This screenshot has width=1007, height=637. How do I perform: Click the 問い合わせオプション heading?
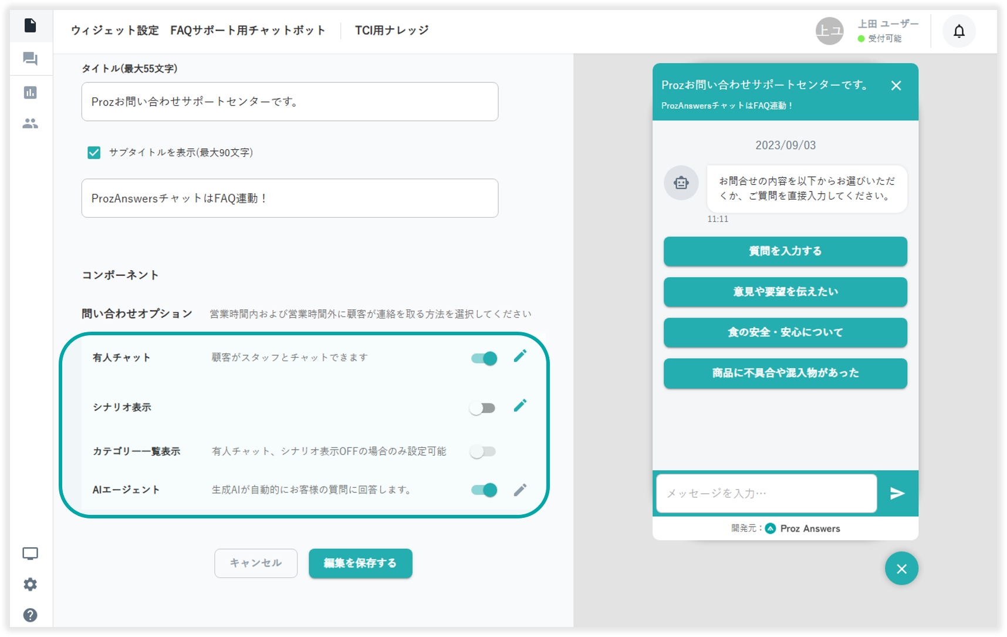pos(137,314)
